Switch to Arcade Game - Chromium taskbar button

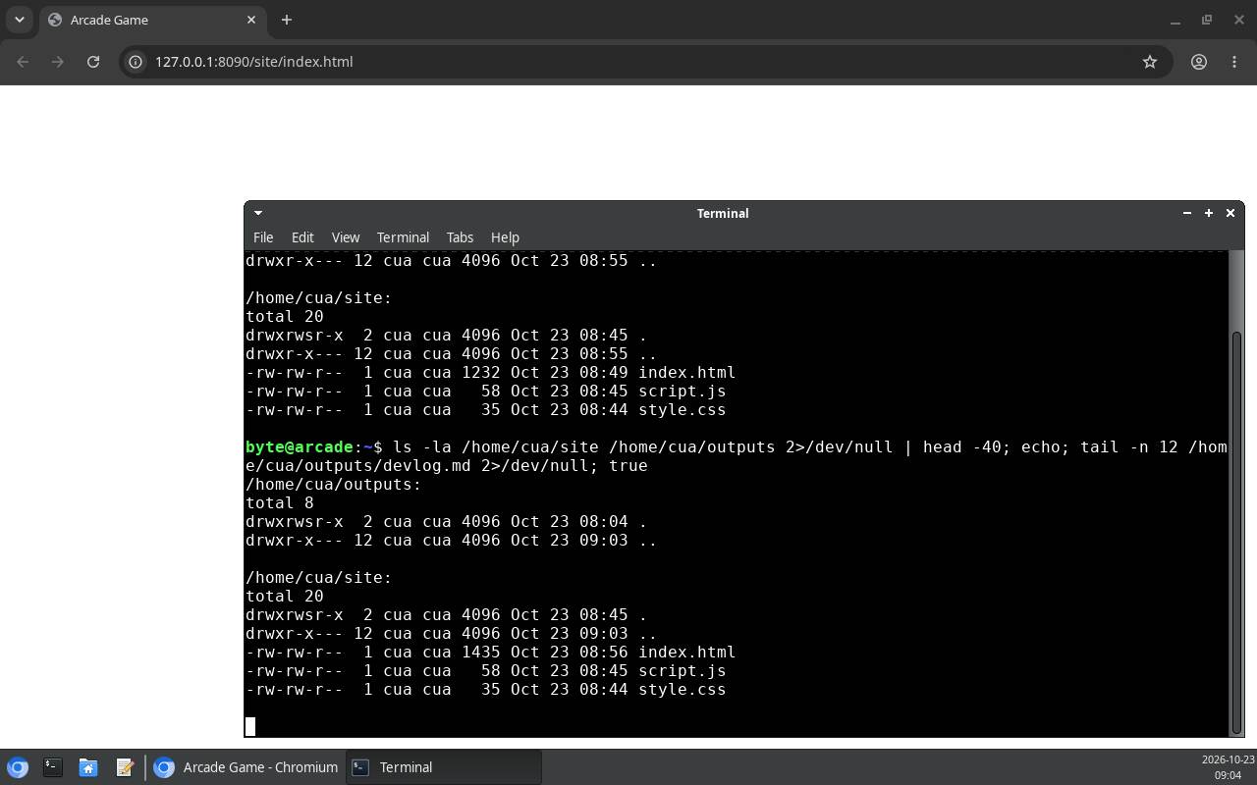pos(246,767)
